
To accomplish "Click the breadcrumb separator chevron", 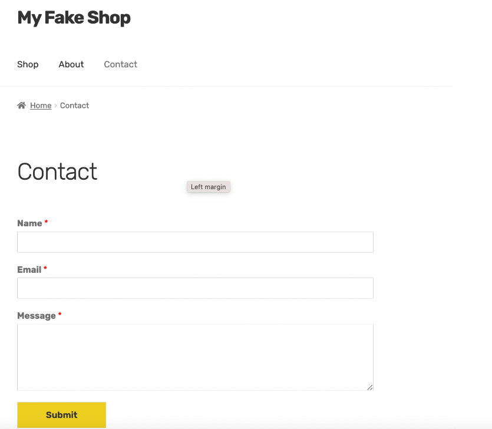I will (56, 105).
